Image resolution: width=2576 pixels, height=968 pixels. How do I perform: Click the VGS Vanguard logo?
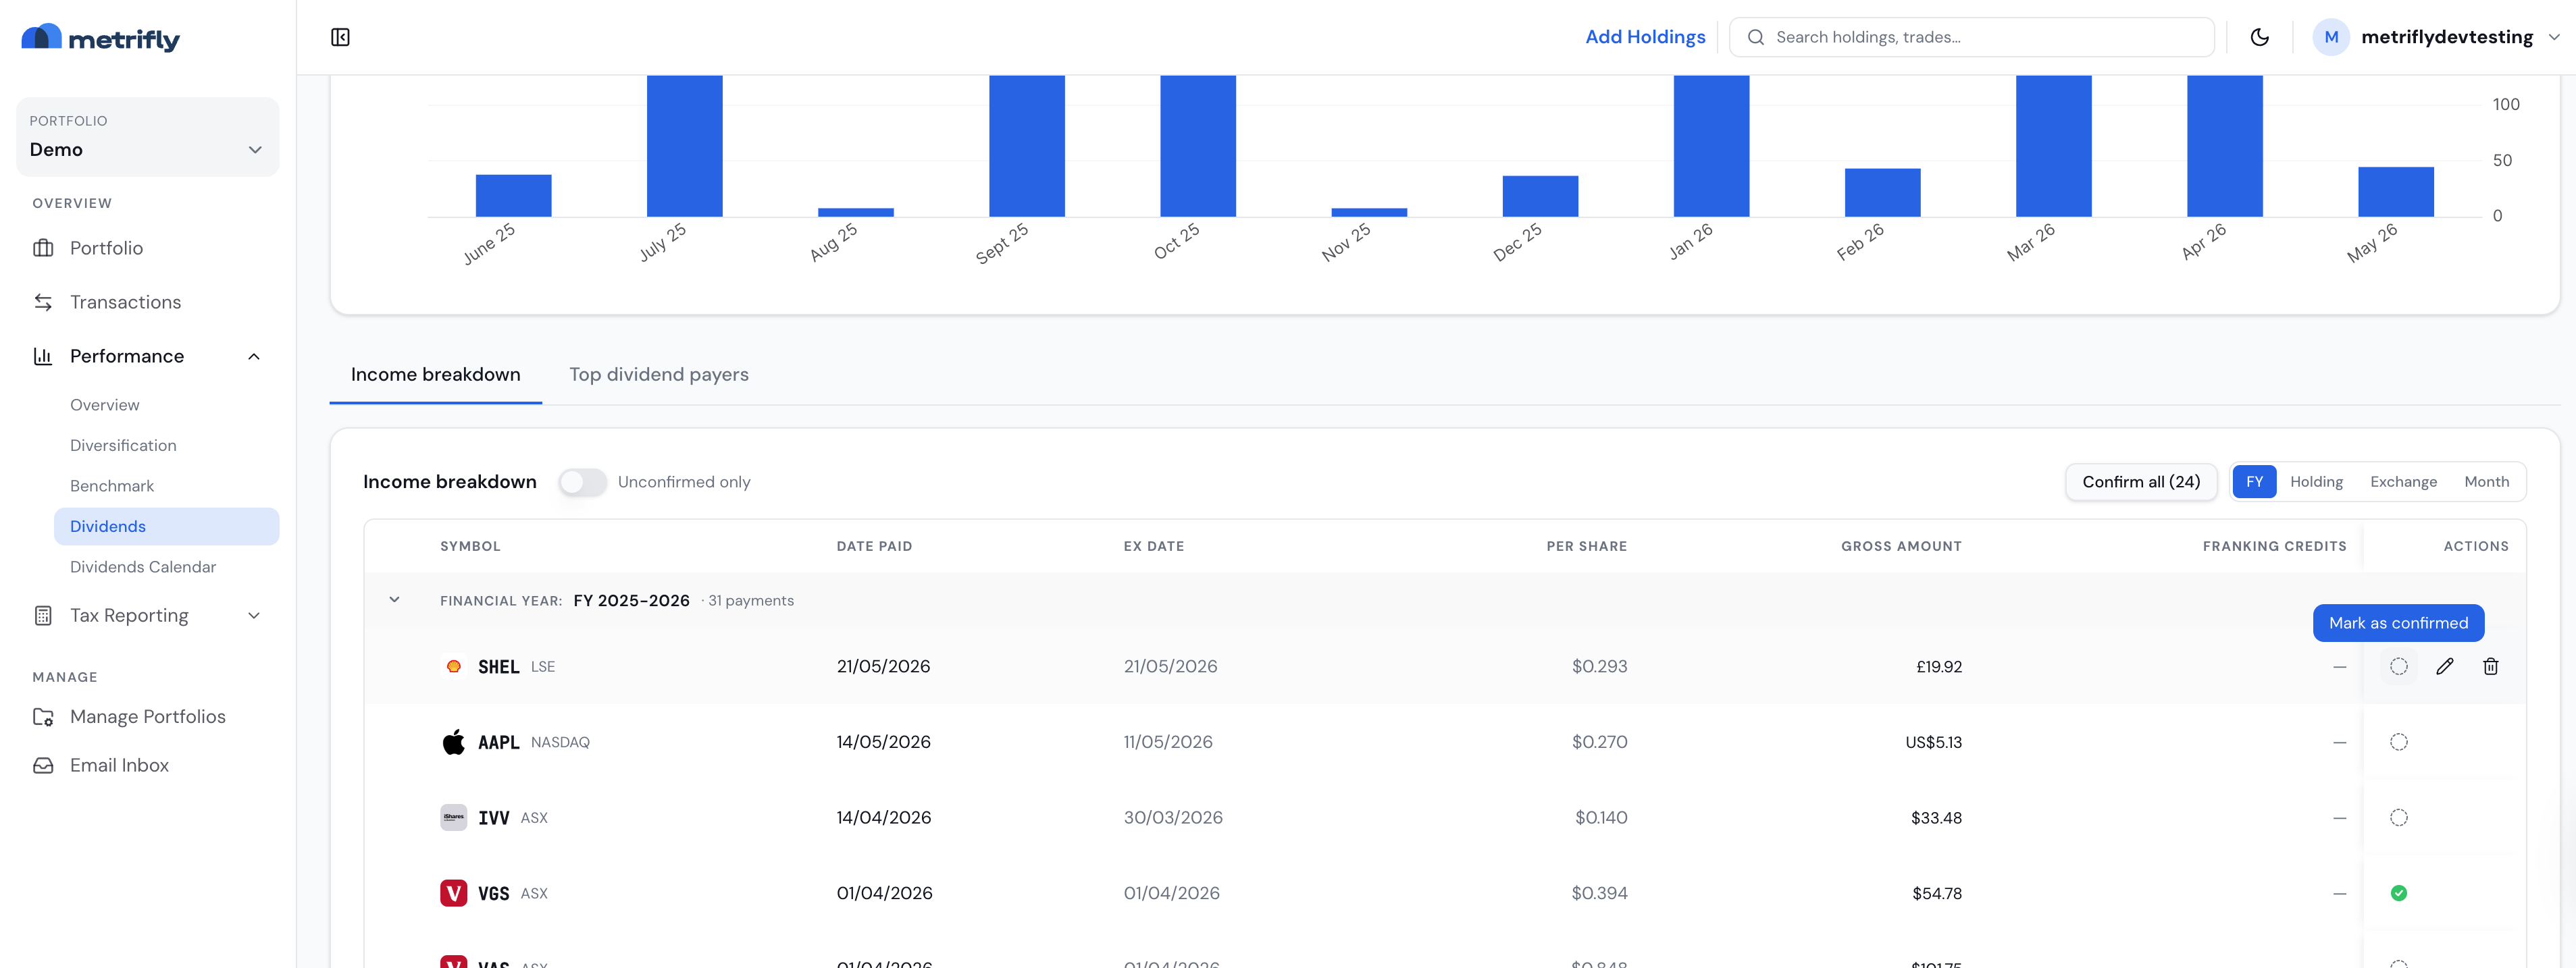[453, 893]
